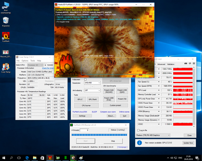Open the Options menu in Core Temp
The height and width of the screenshot is (161, 202).
25,61
